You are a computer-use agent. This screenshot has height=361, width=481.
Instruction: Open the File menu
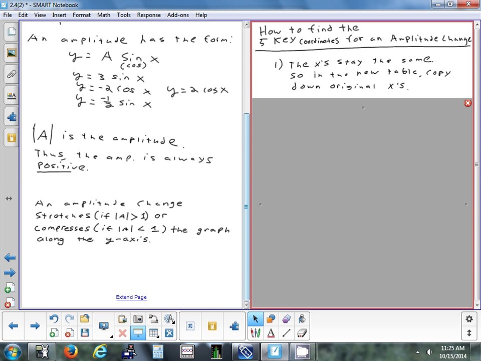(x=8, y=15)
